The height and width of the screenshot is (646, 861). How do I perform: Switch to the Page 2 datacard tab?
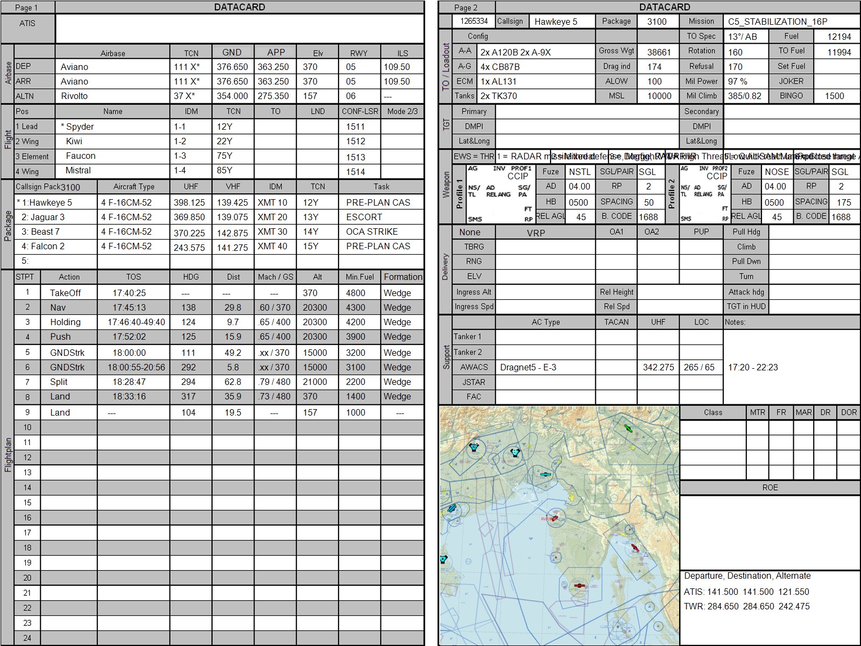(x=466, y=8)
